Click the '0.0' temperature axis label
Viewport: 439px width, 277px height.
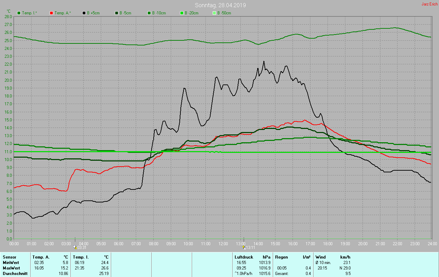10,239
